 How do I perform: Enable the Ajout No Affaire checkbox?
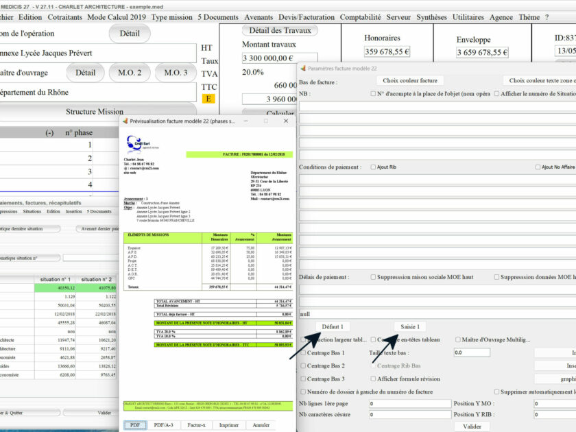pos(538,167)
